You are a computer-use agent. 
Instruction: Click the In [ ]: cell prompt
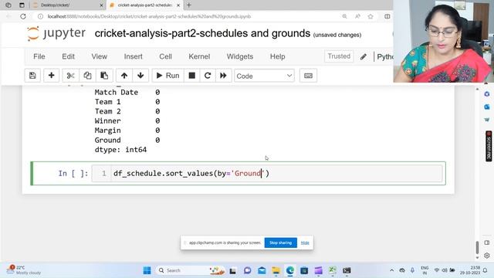pyautogui.click(x=73, y=173)
